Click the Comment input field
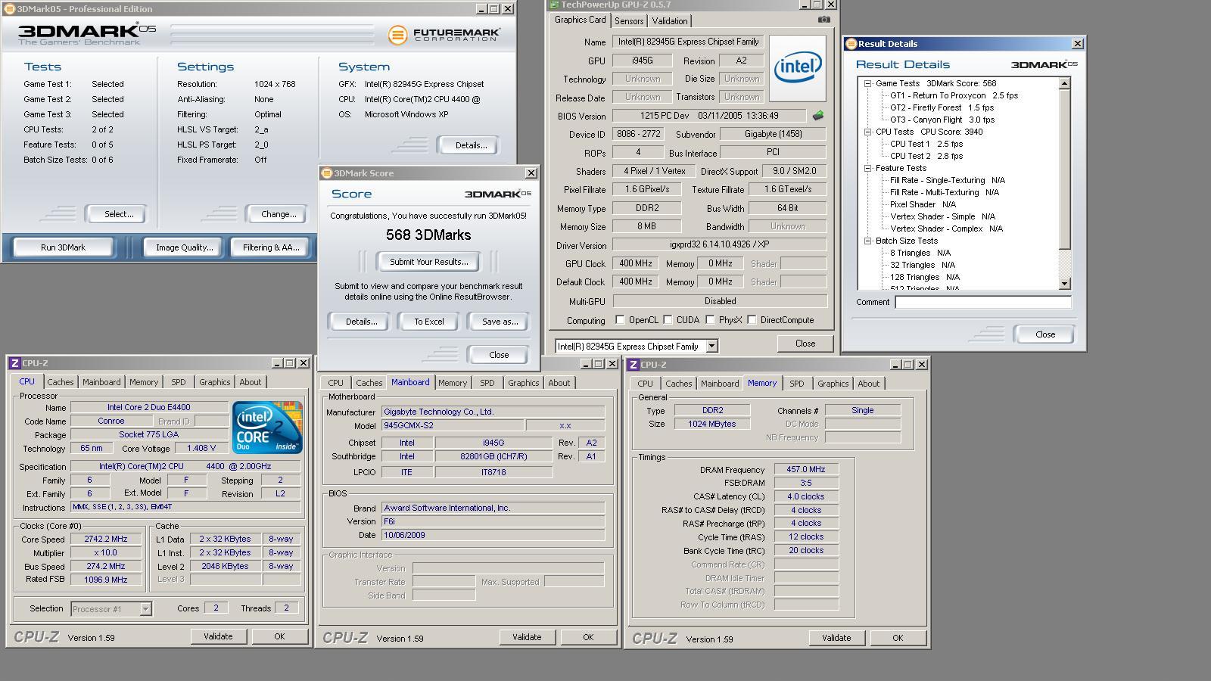Image resolution: width=1211 pixels, height=681 pixels. click(983, 302)
